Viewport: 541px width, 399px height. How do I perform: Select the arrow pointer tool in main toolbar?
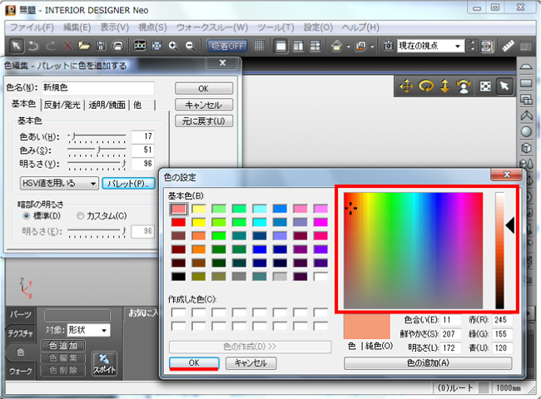(x=17, y=46)
